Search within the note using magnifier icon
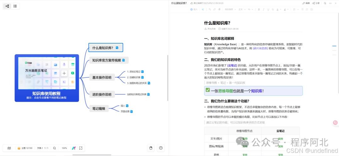This screenshot has width=339, height=156. pos(325,3)
